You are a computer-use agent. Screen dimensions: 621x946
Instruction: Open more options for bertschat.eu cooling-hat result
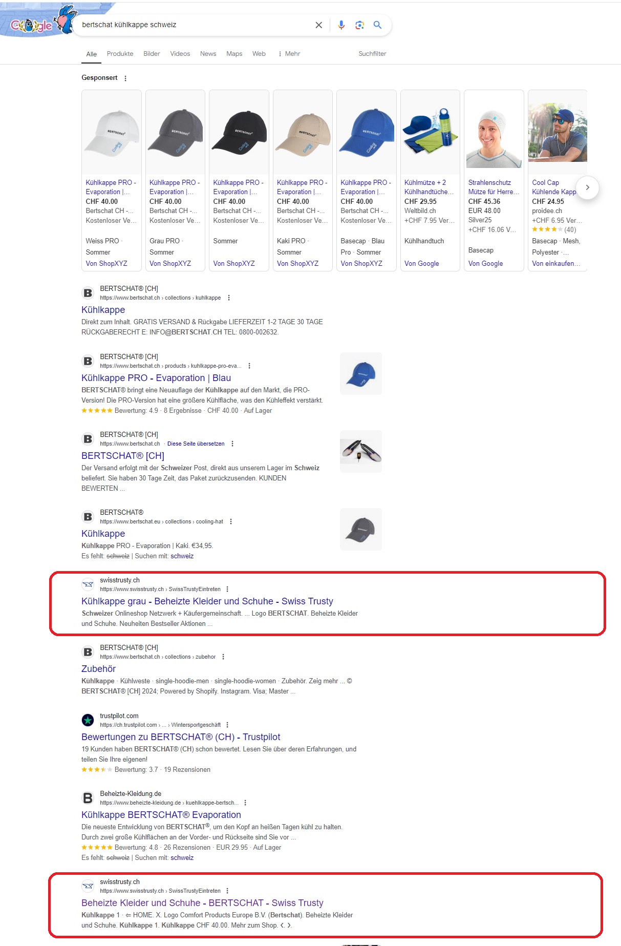click(231, 522)
